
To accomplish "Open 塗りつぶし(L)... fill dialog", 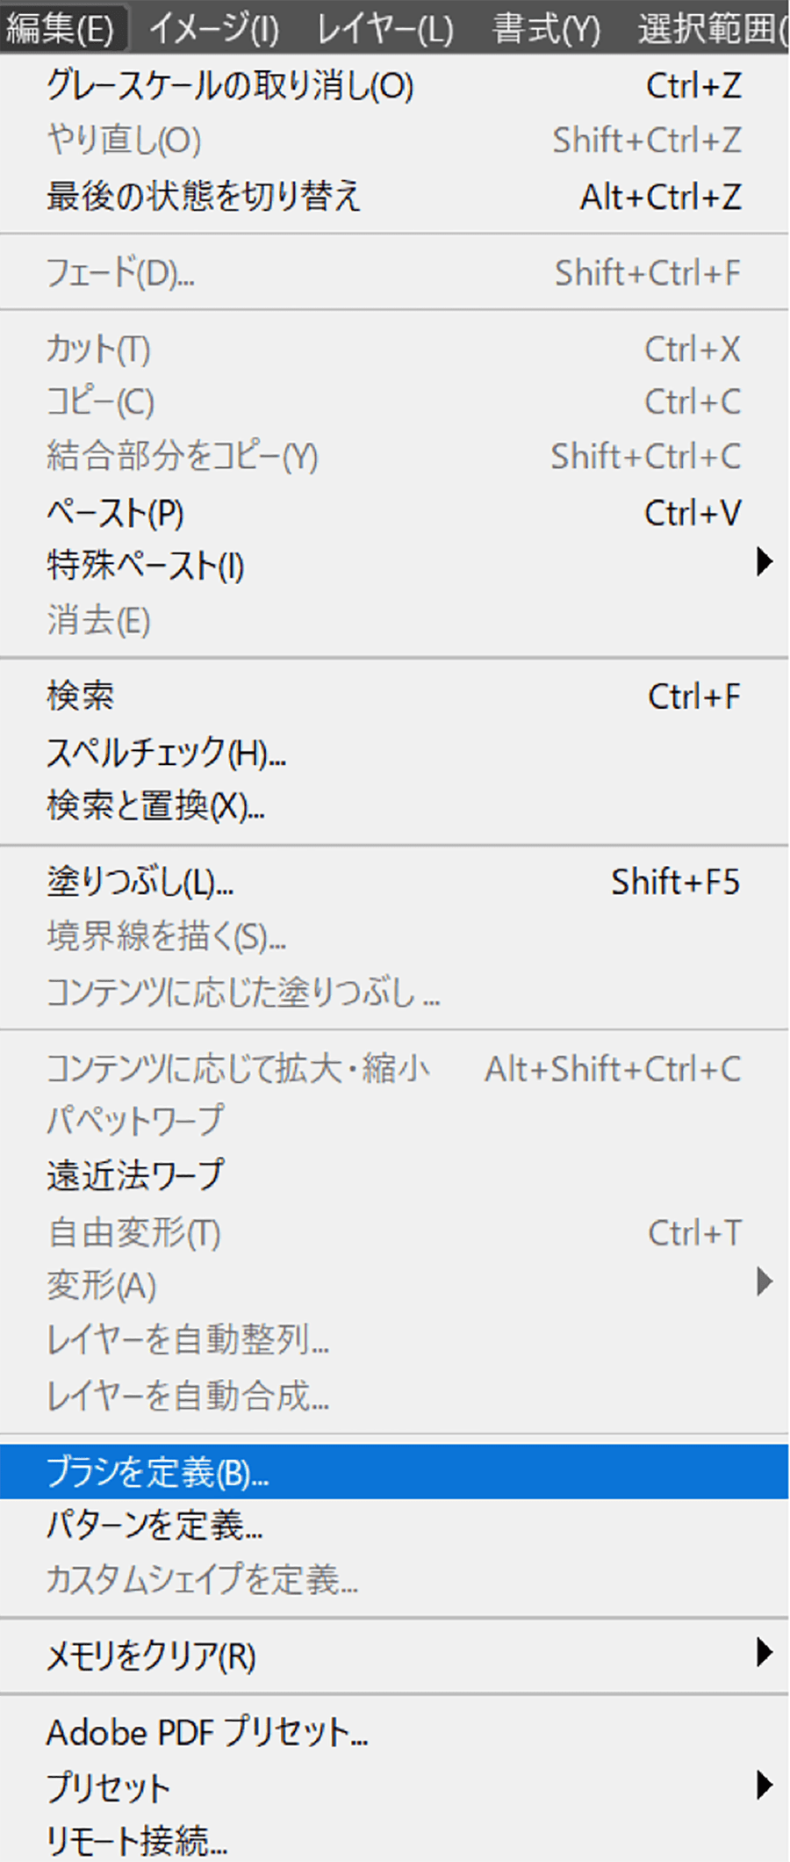I will point(140,882).
